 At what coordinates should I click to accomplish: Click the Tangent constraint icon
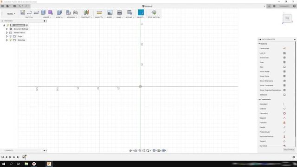[x=284, y=141]
